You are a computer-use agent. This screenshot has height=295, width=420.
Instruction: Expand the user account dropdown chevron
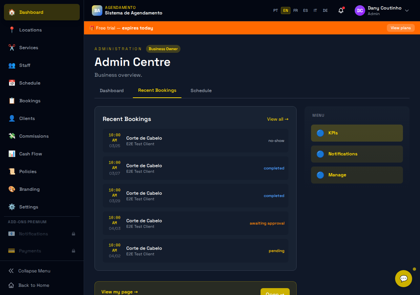(x=407, y=10)
